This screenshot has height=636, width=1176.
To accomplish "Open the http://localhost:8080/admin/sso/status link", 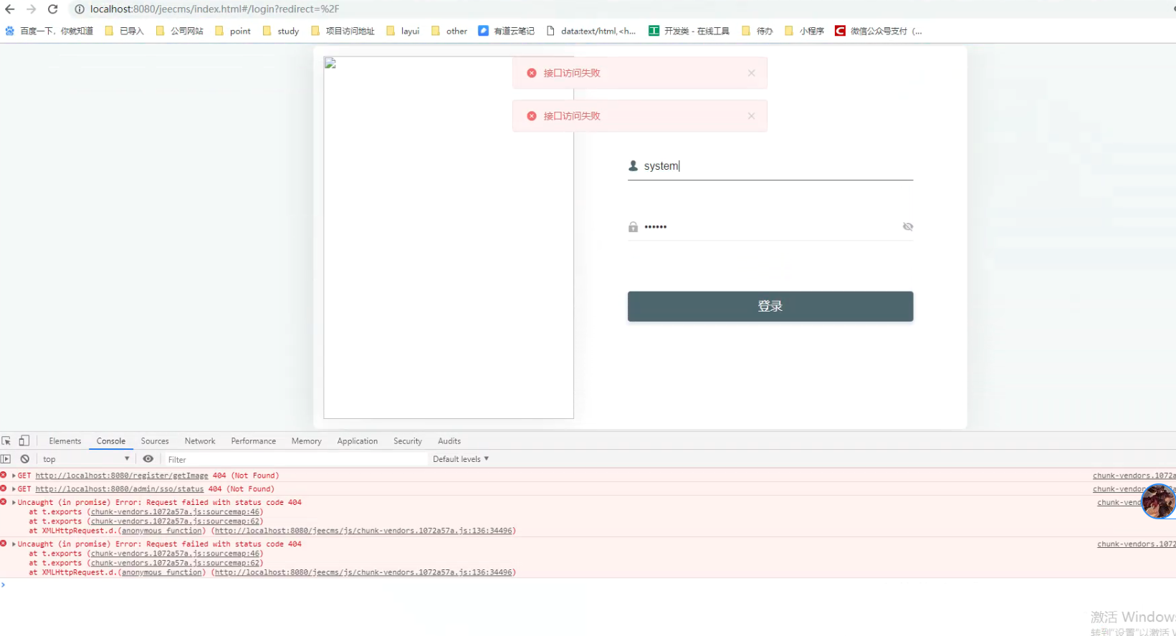I will pos(120,489).
